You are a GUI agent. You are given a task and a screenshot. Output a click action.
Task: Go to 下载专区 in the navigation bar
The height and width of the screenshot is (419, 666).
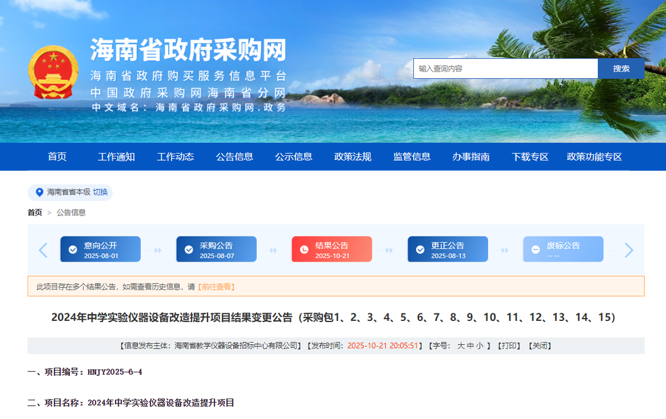point(530,157)
